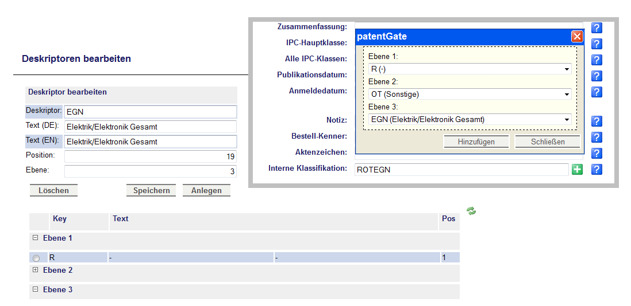This screenshot has width=631, height=306.
Task: Click the Notiz label
Action: point(337,120)
